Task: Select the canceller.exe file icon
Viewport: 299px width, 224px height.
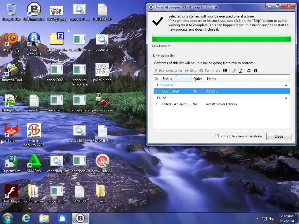Action: [x=79, y=104]
